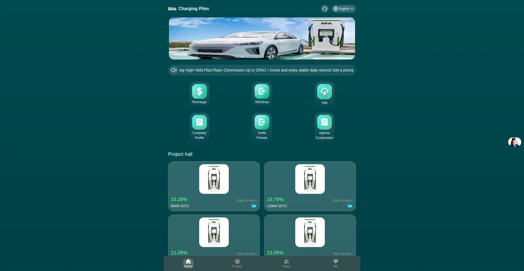524x271 pixels.
Task: Tap the App download icon
Action: [x=324, y=92]
